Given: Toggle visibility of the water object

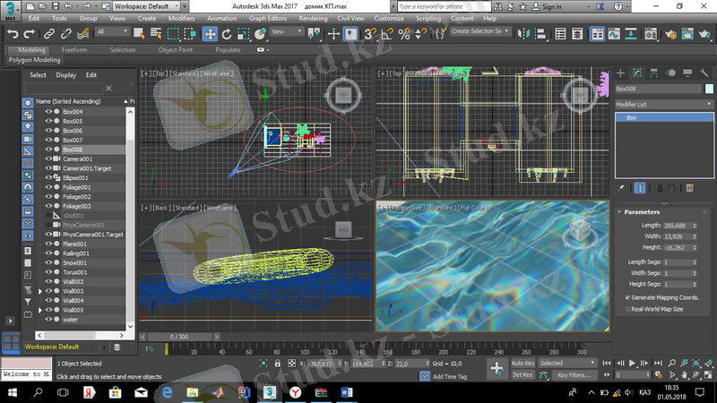Looking at the screenshot, I should 49,319.
